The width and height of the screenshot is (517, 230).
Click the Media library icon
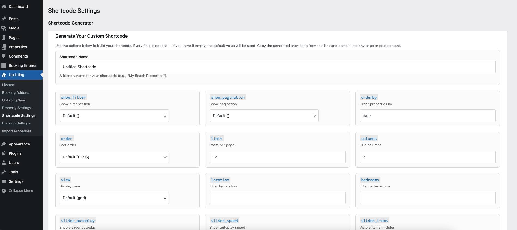coord(4,28)
